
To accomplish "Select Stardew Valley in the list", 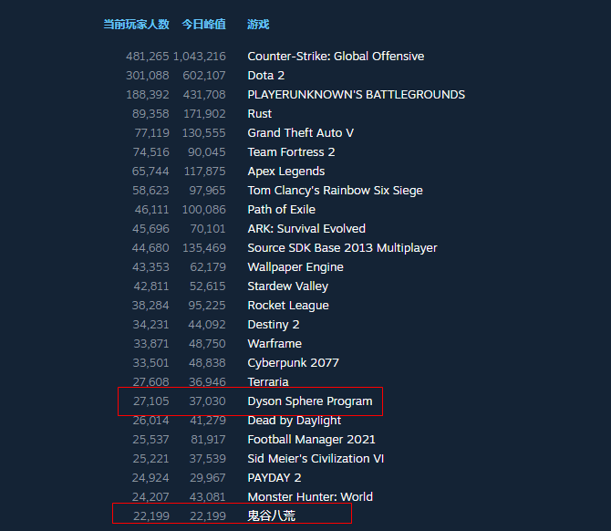I will [287, 286].
